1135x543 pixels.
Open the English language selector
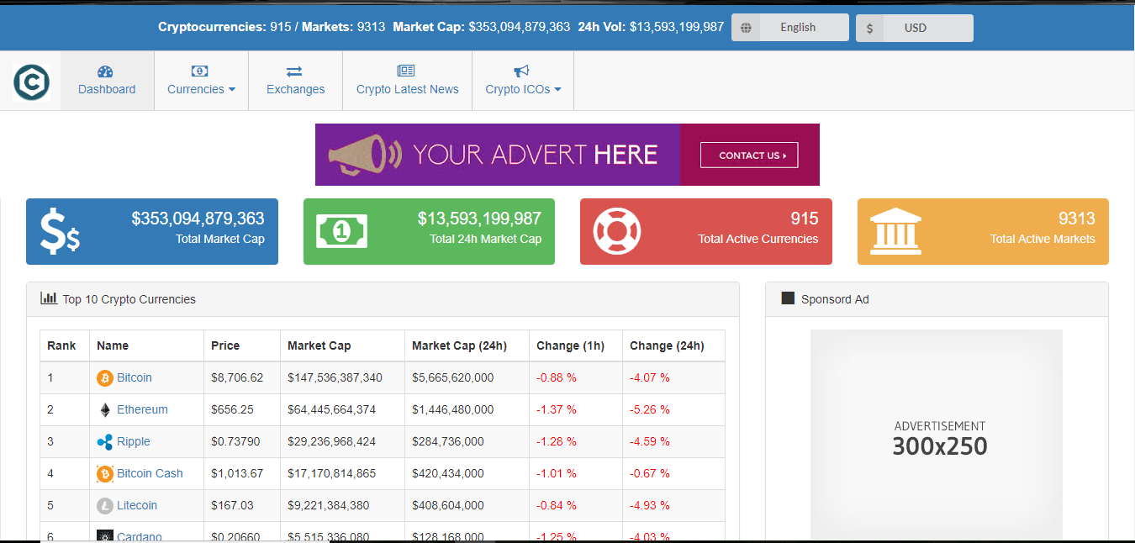pyautogui.click(x=797, y=27)
